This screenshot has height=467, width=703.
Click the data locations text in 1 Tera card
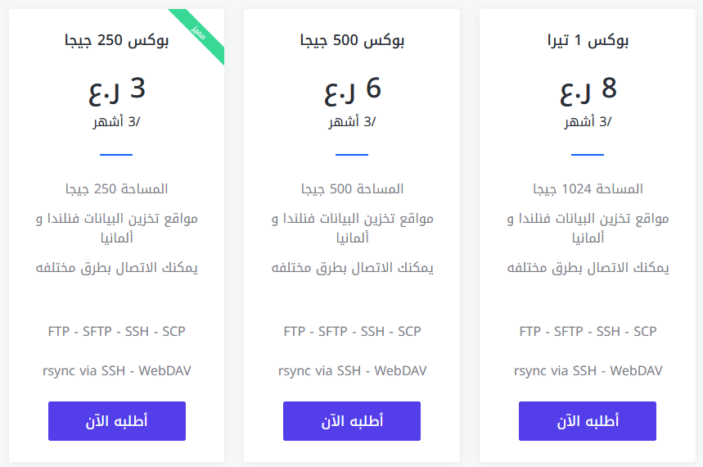tap(588, 228)
